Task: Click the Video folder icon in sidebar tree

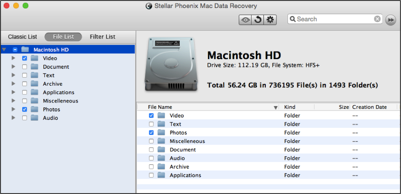Action: point(35,58)
